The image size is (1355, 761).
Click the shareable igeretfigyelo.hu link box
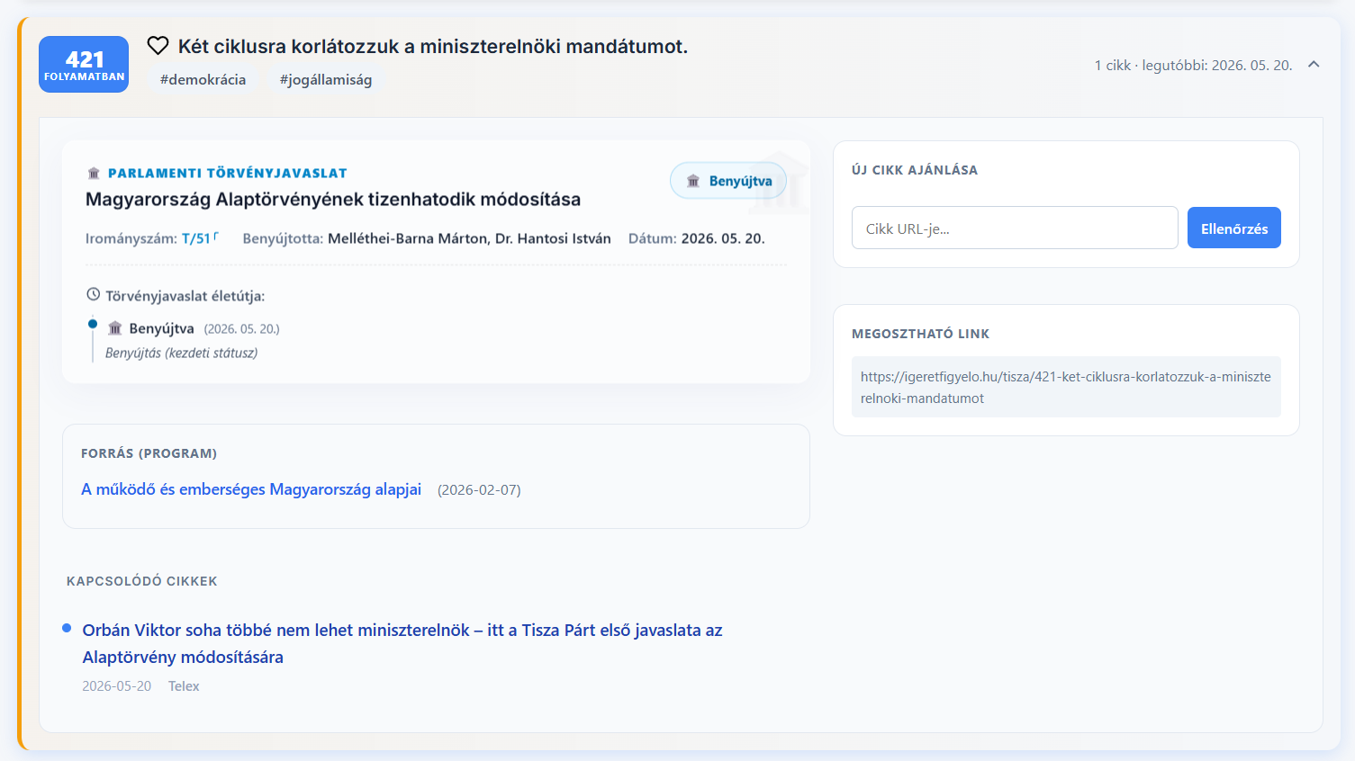[1066, 387]
